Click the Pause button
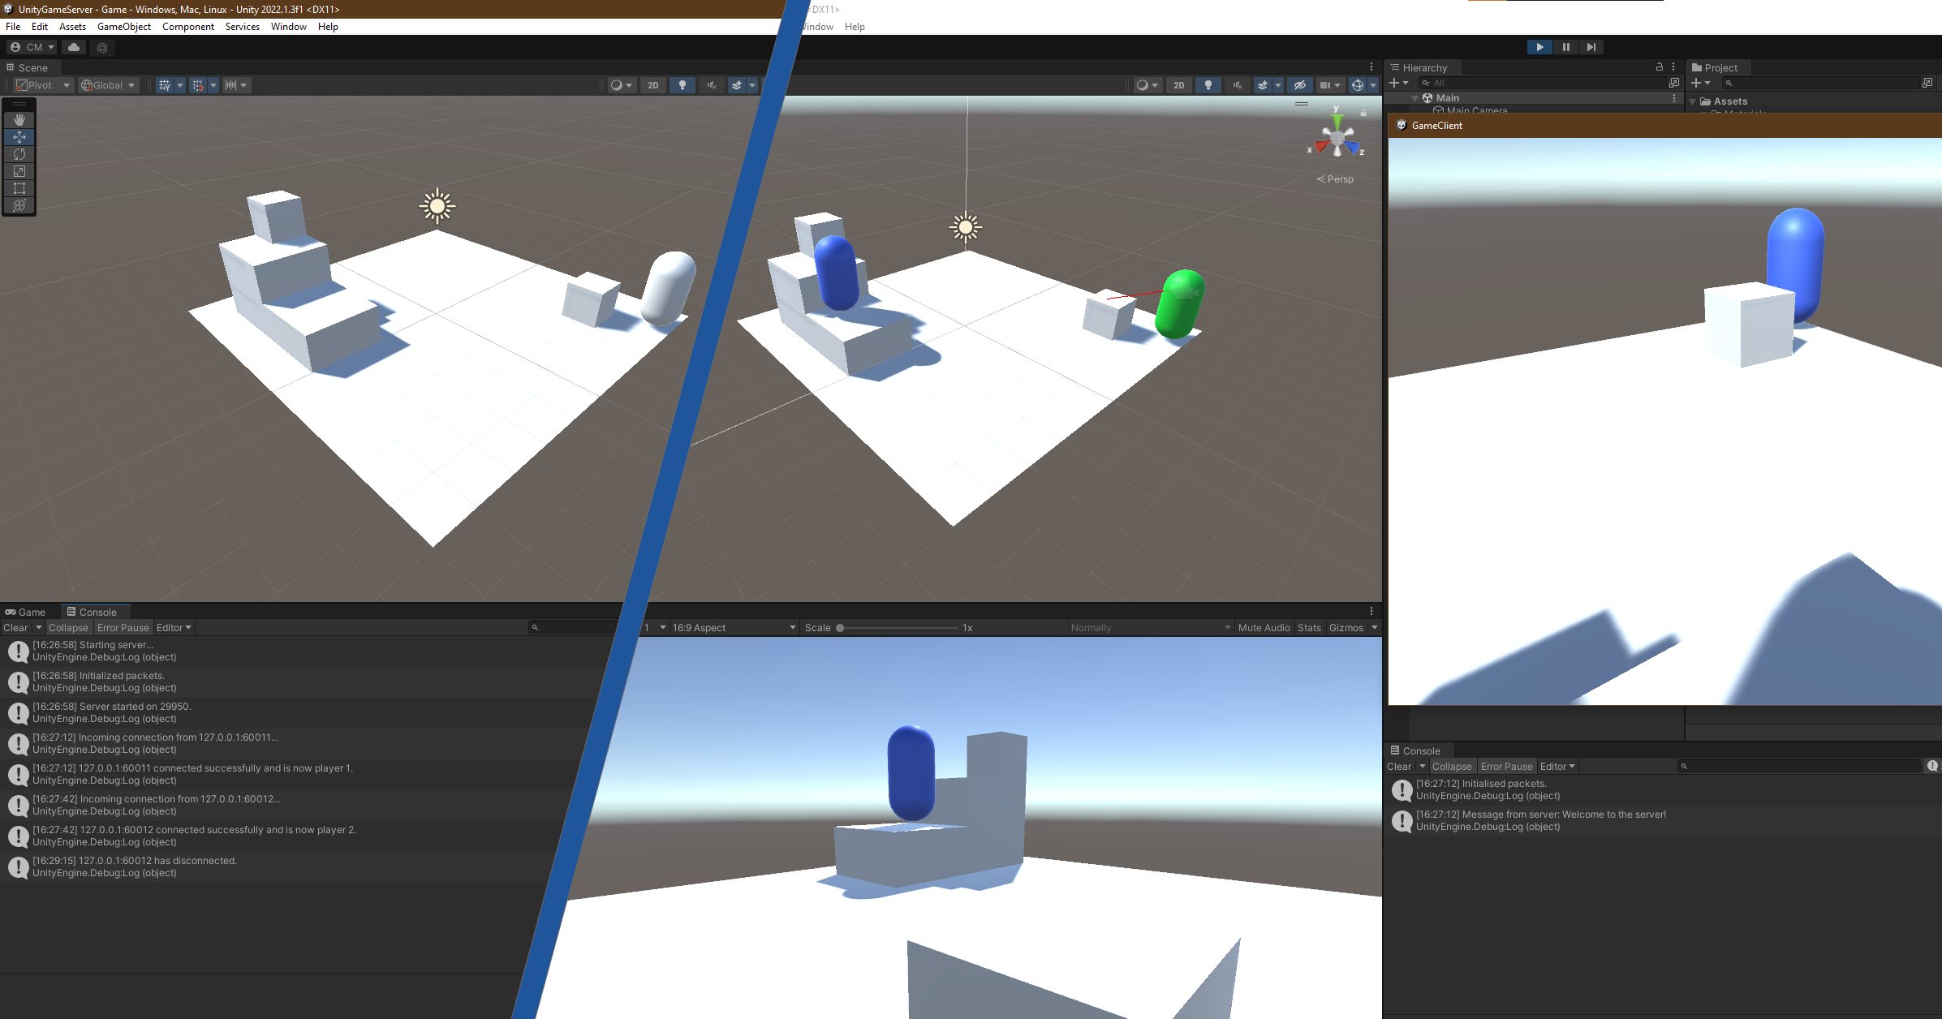This screenshot has width=1942, height=1019. pos(1565,47)
